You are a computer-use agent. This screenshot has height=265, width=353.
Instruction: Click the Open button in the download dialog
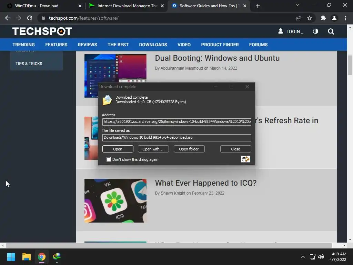point(118,149)
